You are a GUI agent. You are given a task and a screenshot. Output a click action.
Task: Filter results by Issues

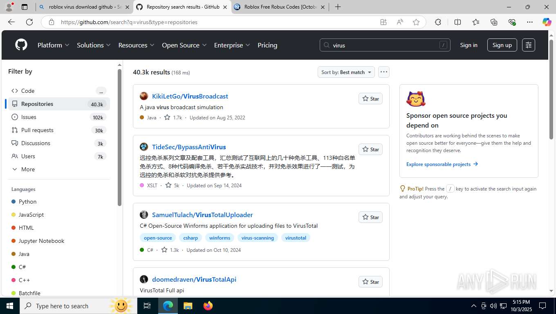coord(59,117)
